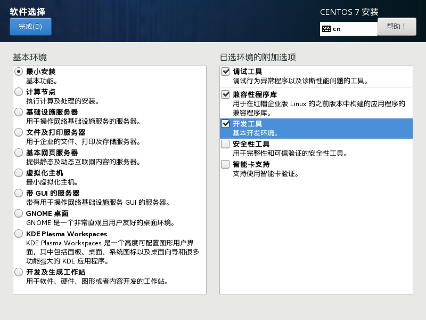Viewport: 426px width, 320px height.
Task: Click the text 调试行为异常程序以及诊断性能问题的工具。
Action: pos(300,81)
